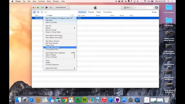The image size is (185, 104).
Task: Click the Spotlight search icon
Action: 168,1
